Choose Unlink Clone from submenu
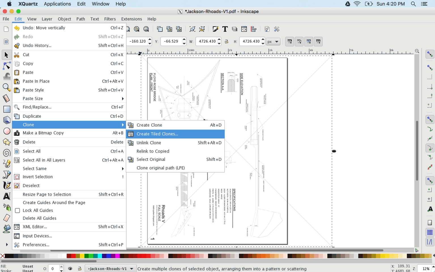 point(175,143)
